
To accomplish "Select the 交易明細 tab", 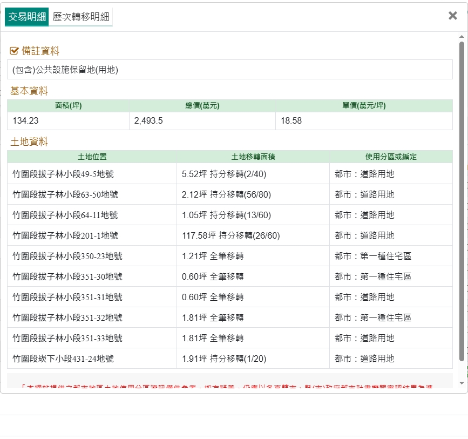I will click(x=27, y=17).
